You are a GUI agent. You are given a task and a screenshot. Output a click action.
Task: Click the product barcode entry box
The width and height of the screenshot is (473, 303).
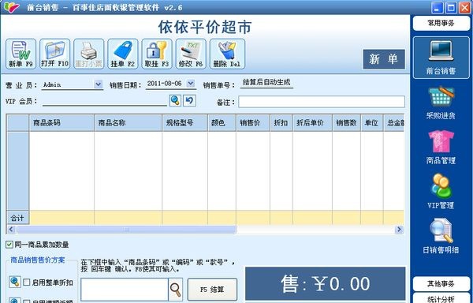click(125, 290)
